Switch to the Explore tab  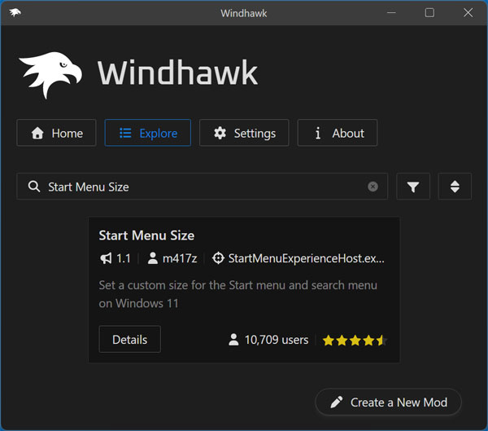pyautogui.click(x=148, y=133)
